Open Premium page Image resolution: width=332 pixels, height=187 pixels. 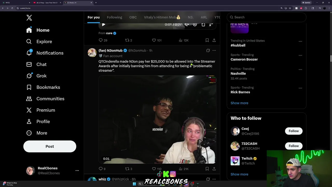pos(41,110)
